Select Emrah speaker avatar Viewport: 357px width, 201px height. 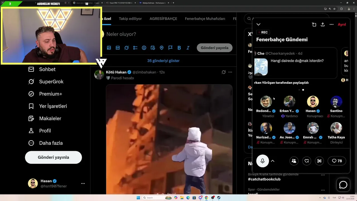(313, 128)
